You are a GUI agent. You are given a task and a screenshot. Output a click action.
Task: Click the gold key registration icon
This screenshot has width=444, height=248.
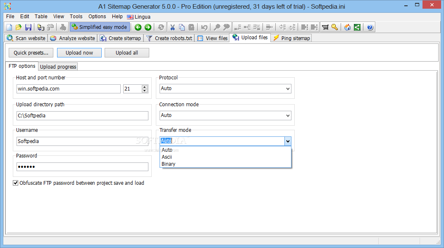(x=335, y=27)
